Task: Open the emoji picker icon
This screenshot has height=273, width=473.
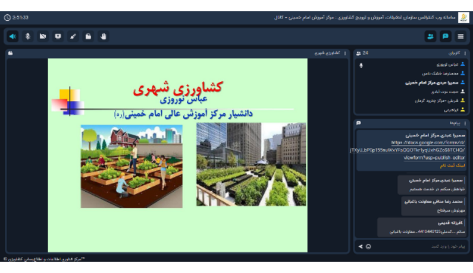Action: (368, 246)
